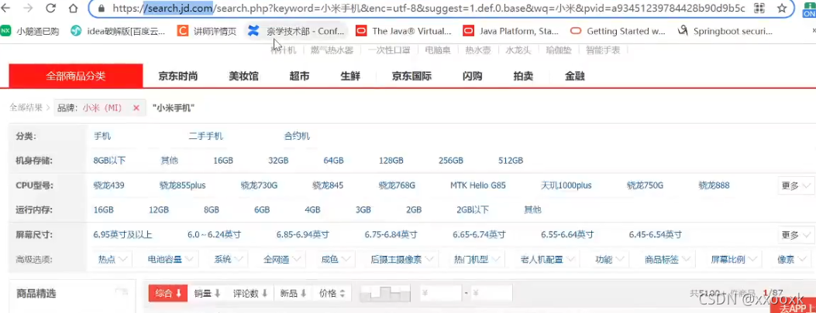Open the idea破解版 bookmark
The height and width of the screenshot is (313, 816).
(x=118, y=31)
